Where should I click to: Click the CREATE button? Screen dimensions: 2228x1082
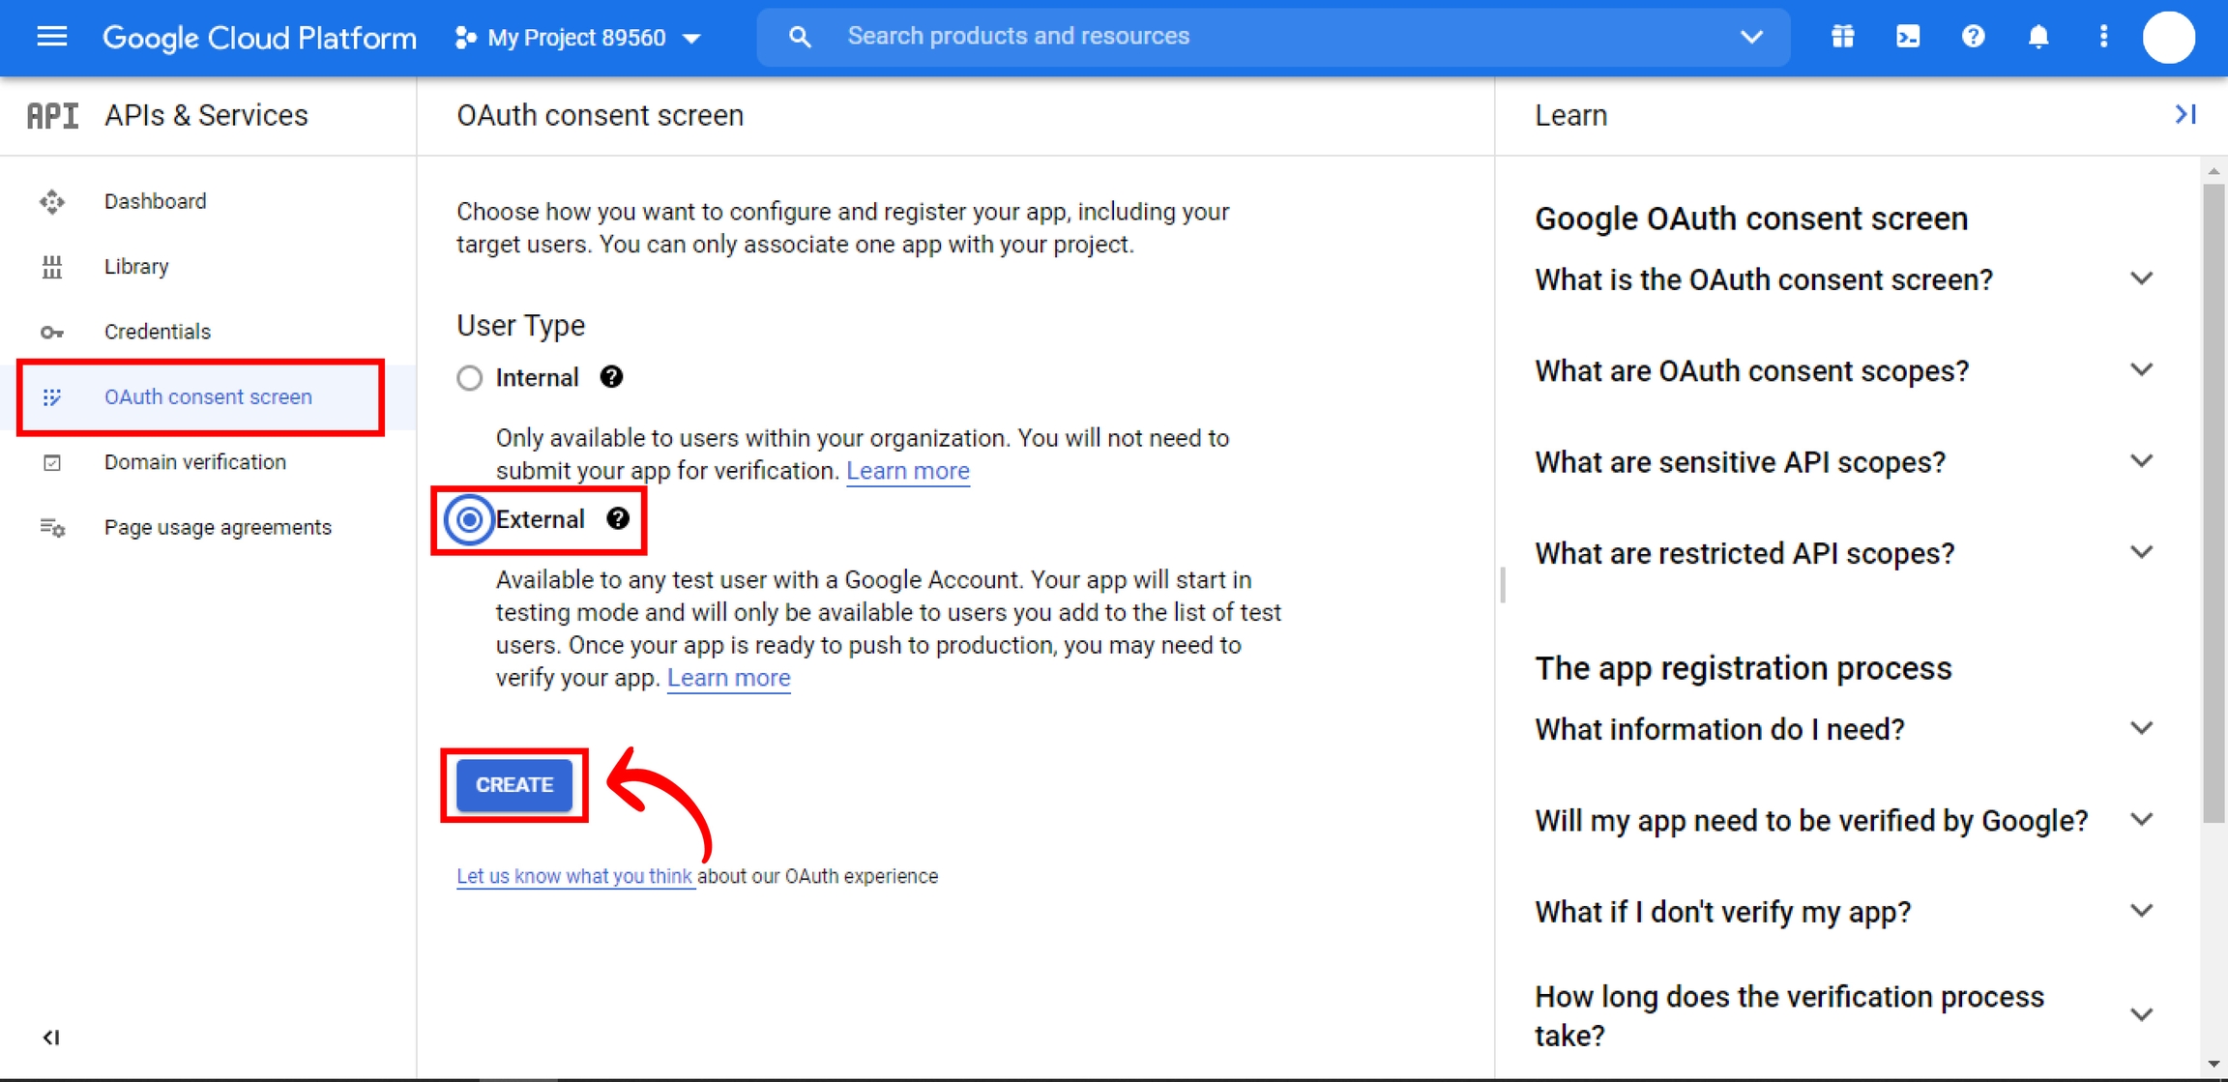[514, 784]
